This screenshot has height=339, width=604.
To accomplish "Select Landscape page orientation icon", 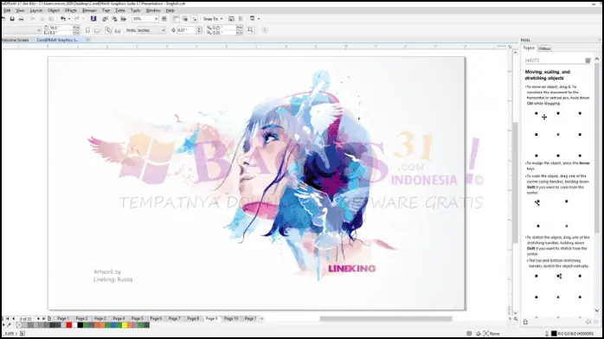I will pos(97,30).
